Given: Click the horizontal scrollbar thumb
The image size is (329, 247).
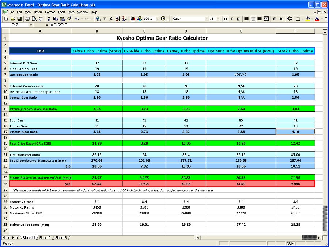Looking at the screenshot, I should [x=309, y=238].
